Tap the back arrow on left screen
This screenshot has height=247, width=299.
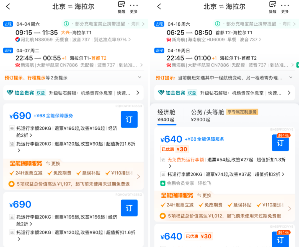click(8, 6)
